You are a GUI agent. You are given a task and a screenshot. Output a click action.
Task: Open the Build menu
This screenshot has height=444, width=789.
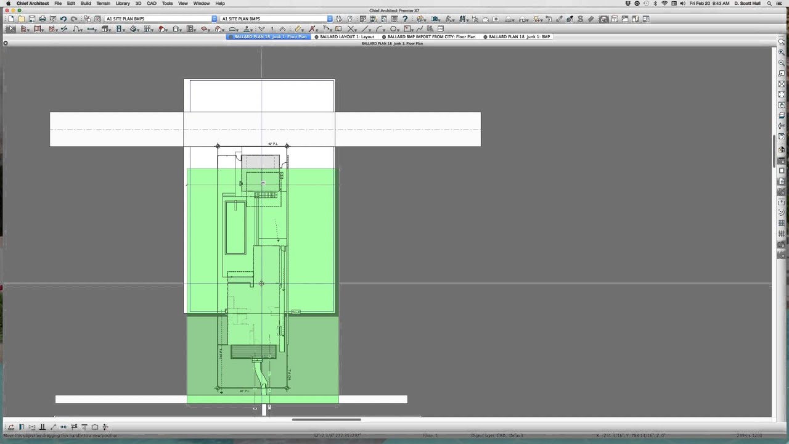[86, 4]
